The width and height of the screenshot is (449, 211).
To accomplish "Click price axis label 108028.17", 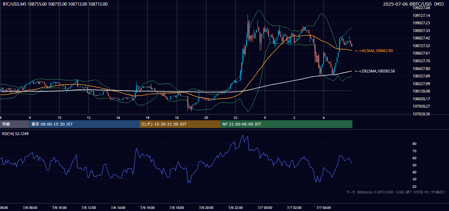I will pyautogui.click(x=421, y=99).
